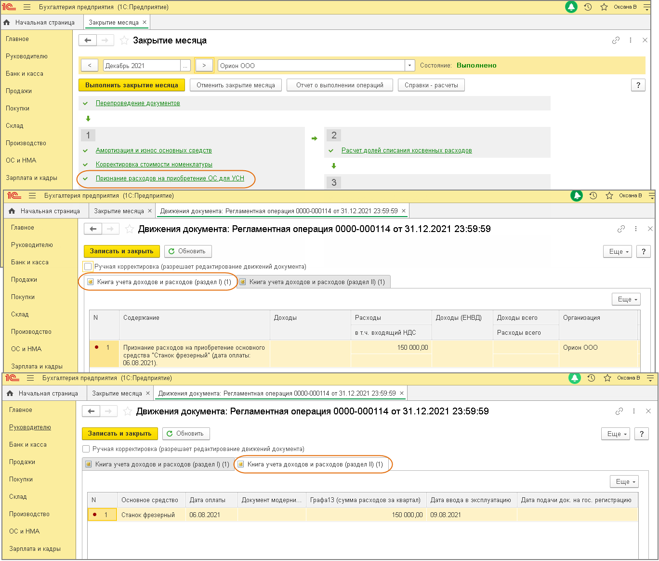Close Движения документа tab in middle window
Image resolution: width=659 pixels, height=561 pixels.
point(404,211)
